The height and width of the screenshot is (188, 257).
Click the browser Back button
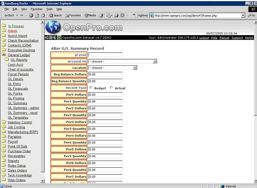9,15
